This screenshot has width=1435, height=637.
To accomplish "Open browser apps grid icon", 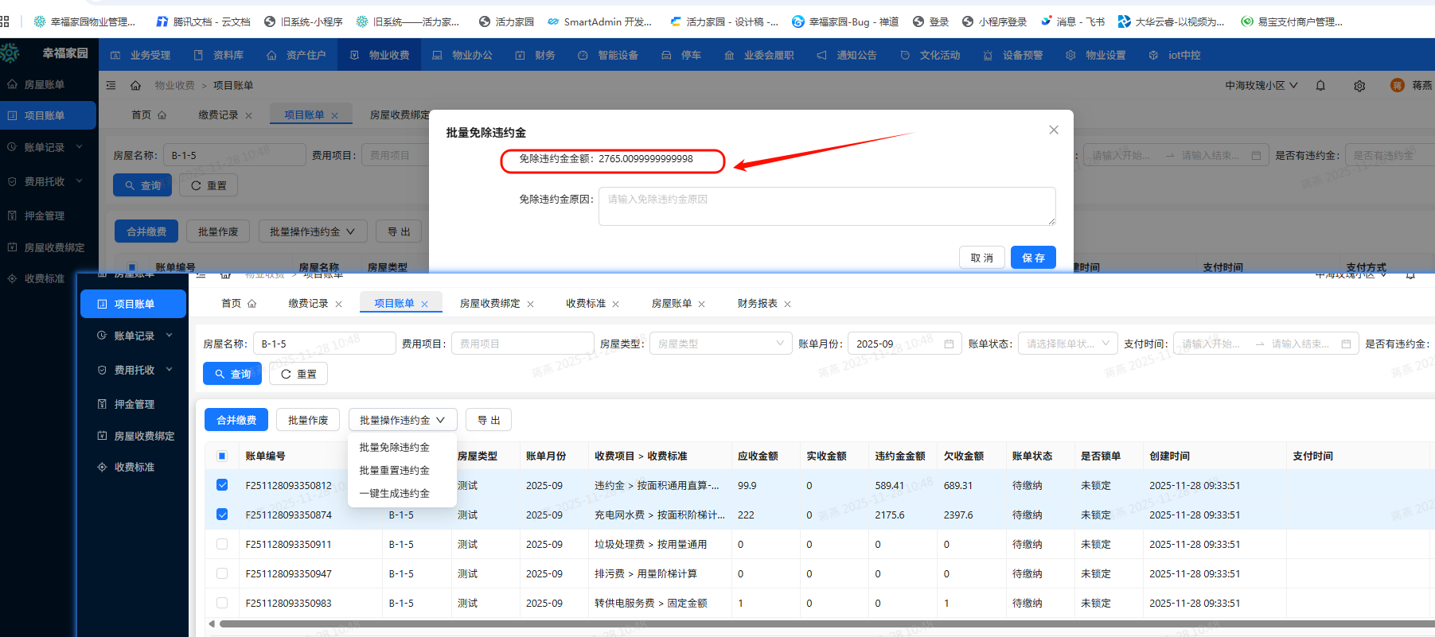I will (x=5, y=21).
